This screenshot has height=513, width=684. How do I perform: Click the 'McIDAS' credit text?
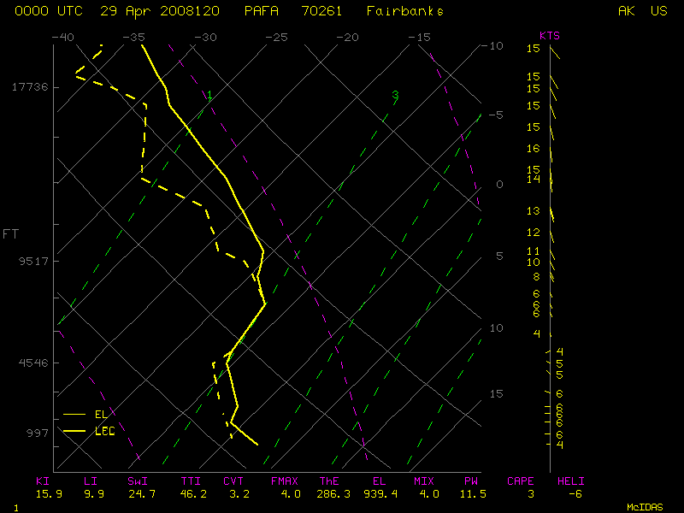coord(645,507)
